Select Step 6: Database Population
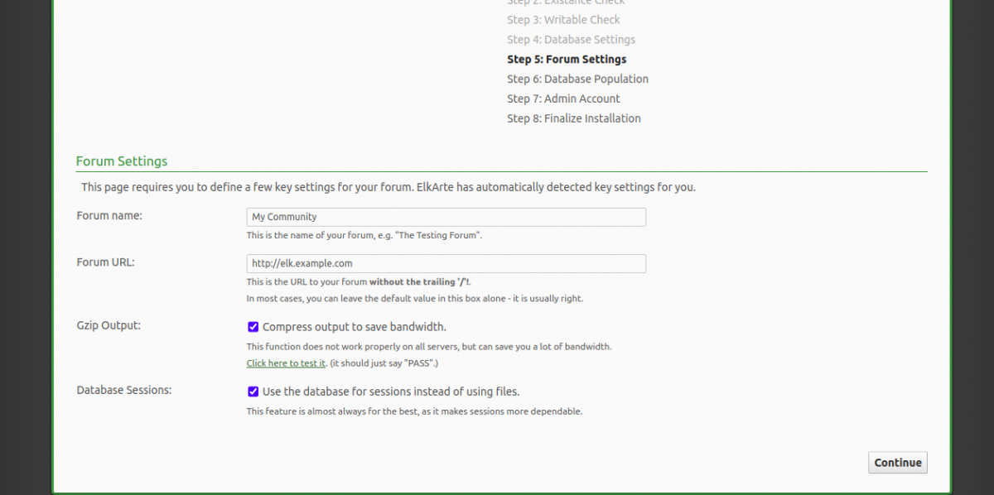Viewport: 994px width, 495px height. tap(577, 79)
